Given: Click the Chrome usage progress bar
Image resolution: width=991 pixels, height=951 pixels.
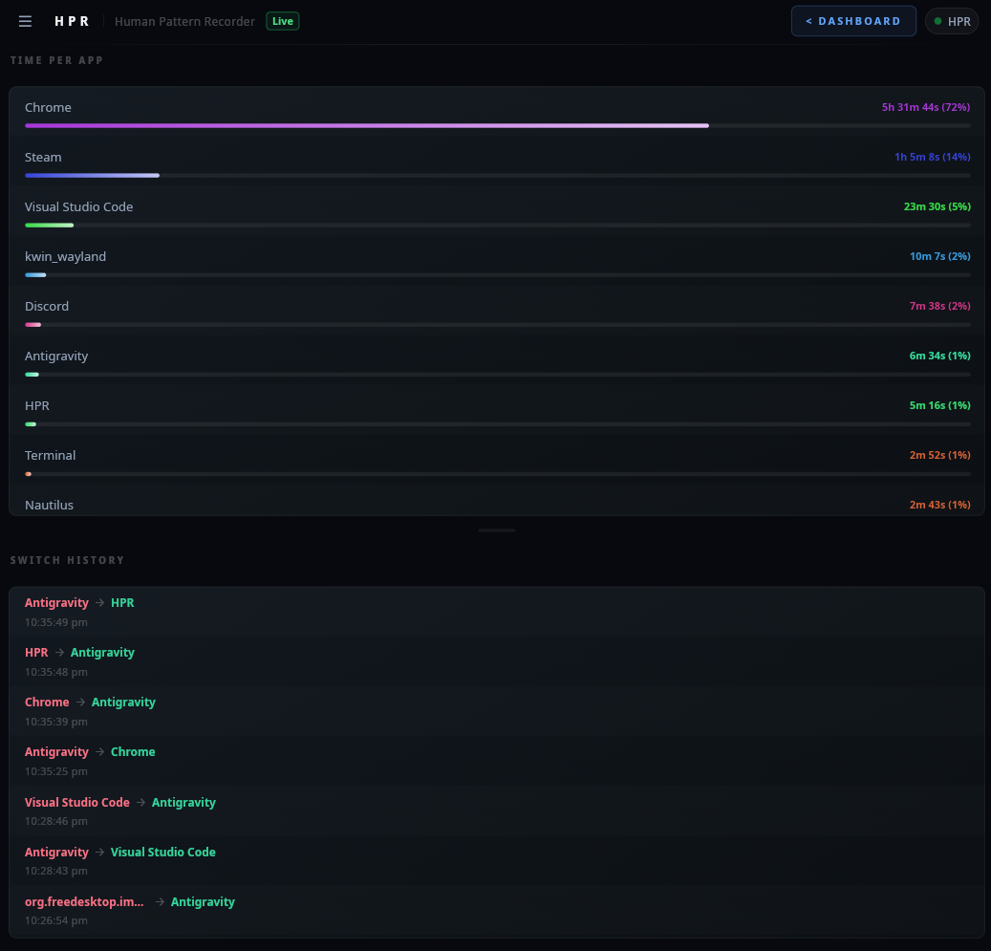Looking at the screenshot, I should coord(497,126).
